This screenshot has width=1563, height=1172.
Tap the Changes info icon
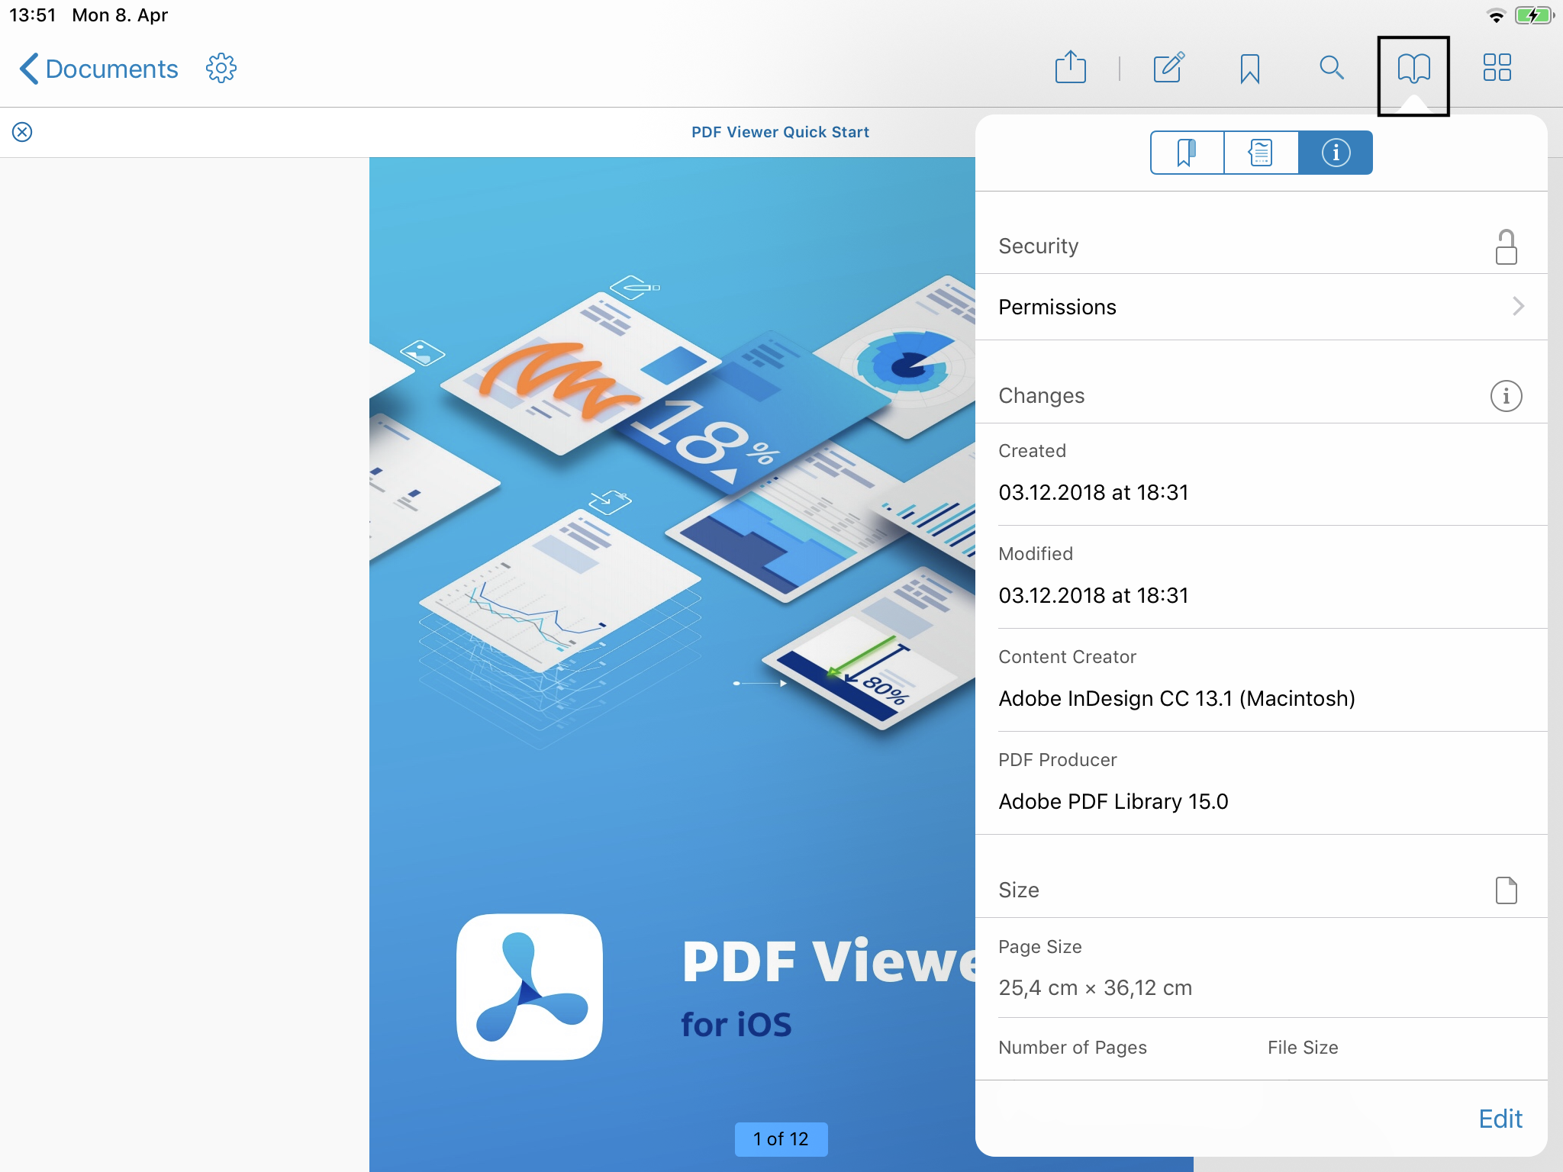point(1505,396)
